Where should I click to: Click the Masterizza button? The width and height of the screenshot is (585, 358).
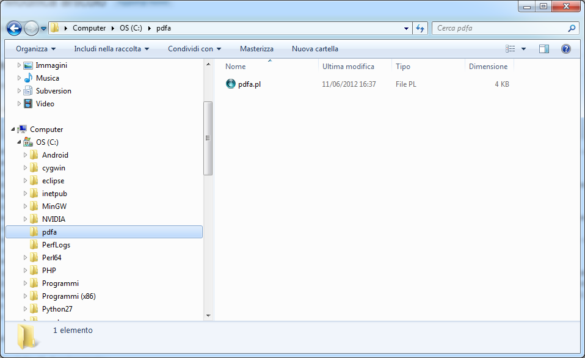click(256, 49)
